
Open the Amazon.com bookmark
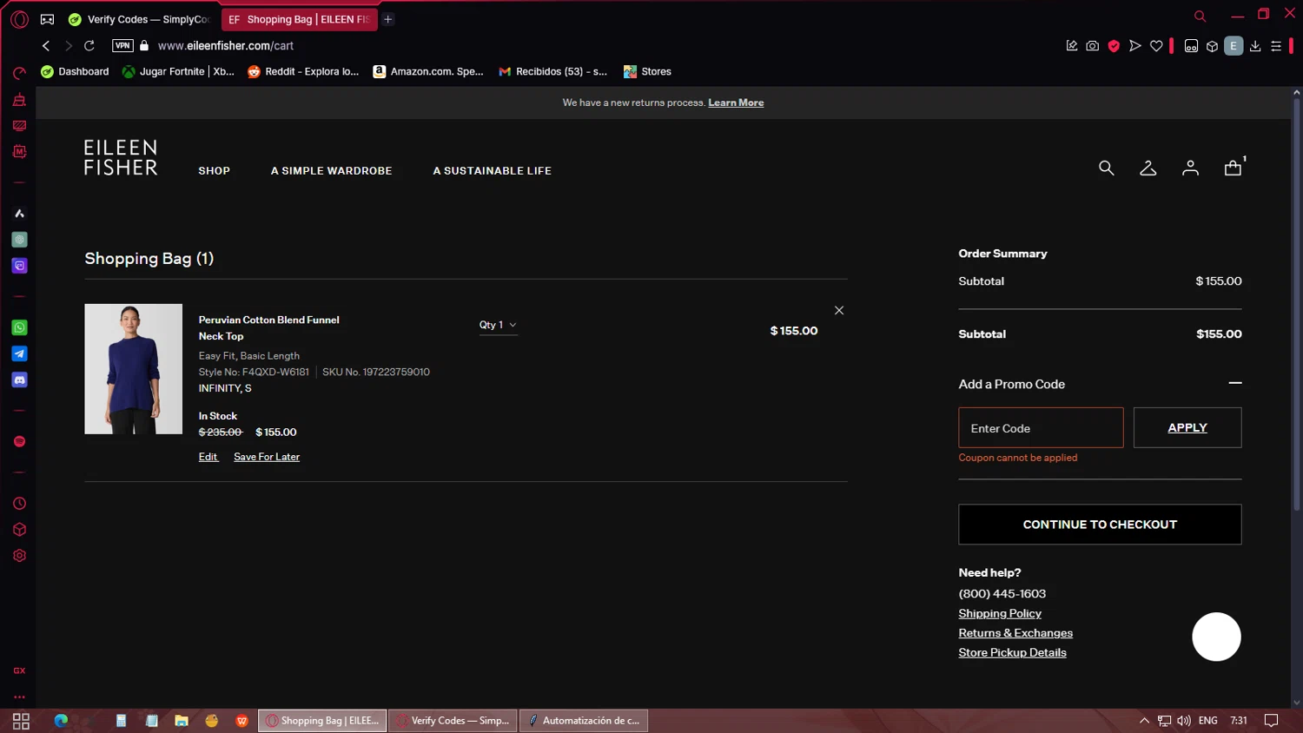[428, 72]
